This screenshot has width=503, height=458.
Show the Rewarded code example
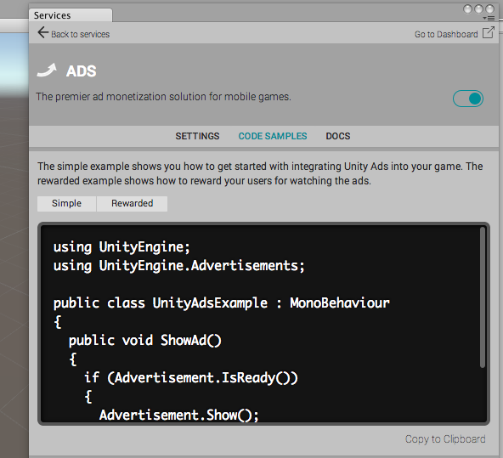133,203
